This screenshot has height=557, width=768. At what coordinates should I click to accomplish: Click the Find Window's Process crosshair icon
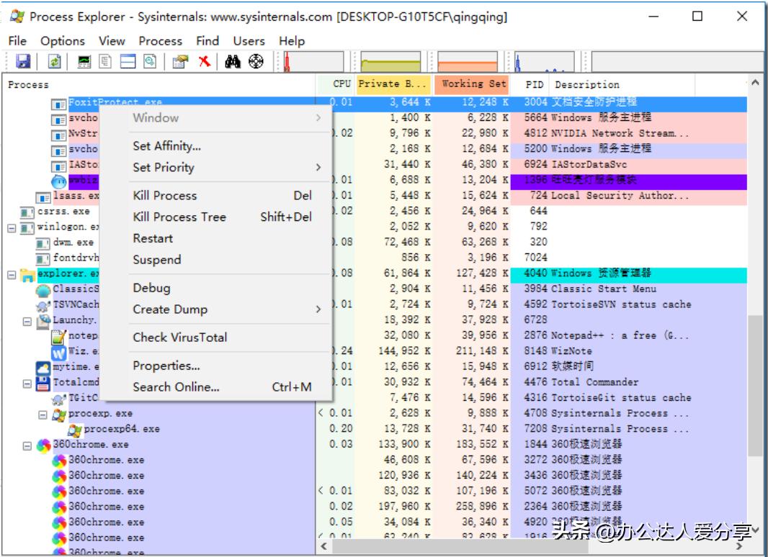coord(254,60)
